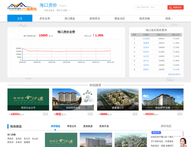Open the 秀英区 link in price table
191x147 pixels.
coord(146,69)
